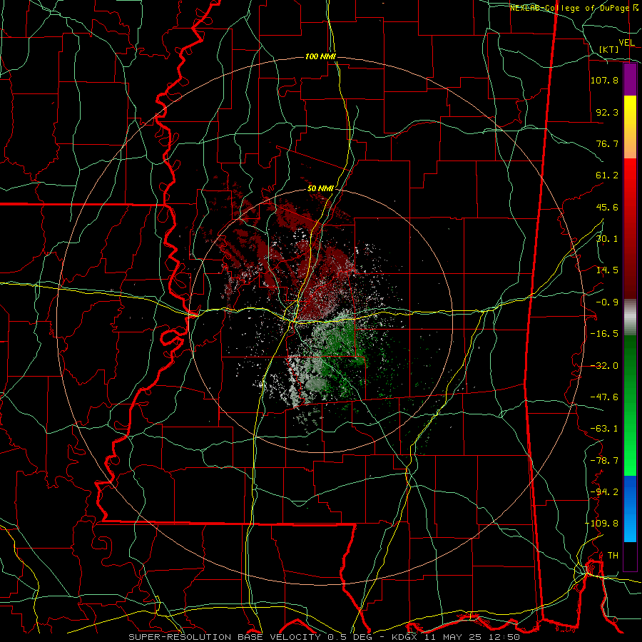Click the blue segment of the color bar
The height and width of the screenshot is (642, 642).
[x=630, y=509]
